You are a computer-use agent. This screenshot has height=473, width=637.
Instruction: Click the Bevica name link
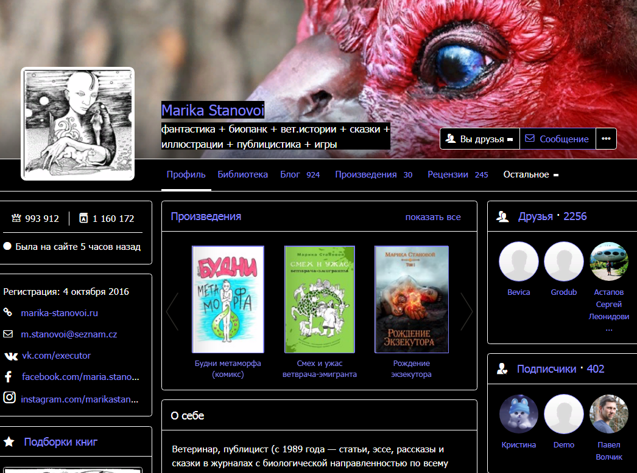519,292
